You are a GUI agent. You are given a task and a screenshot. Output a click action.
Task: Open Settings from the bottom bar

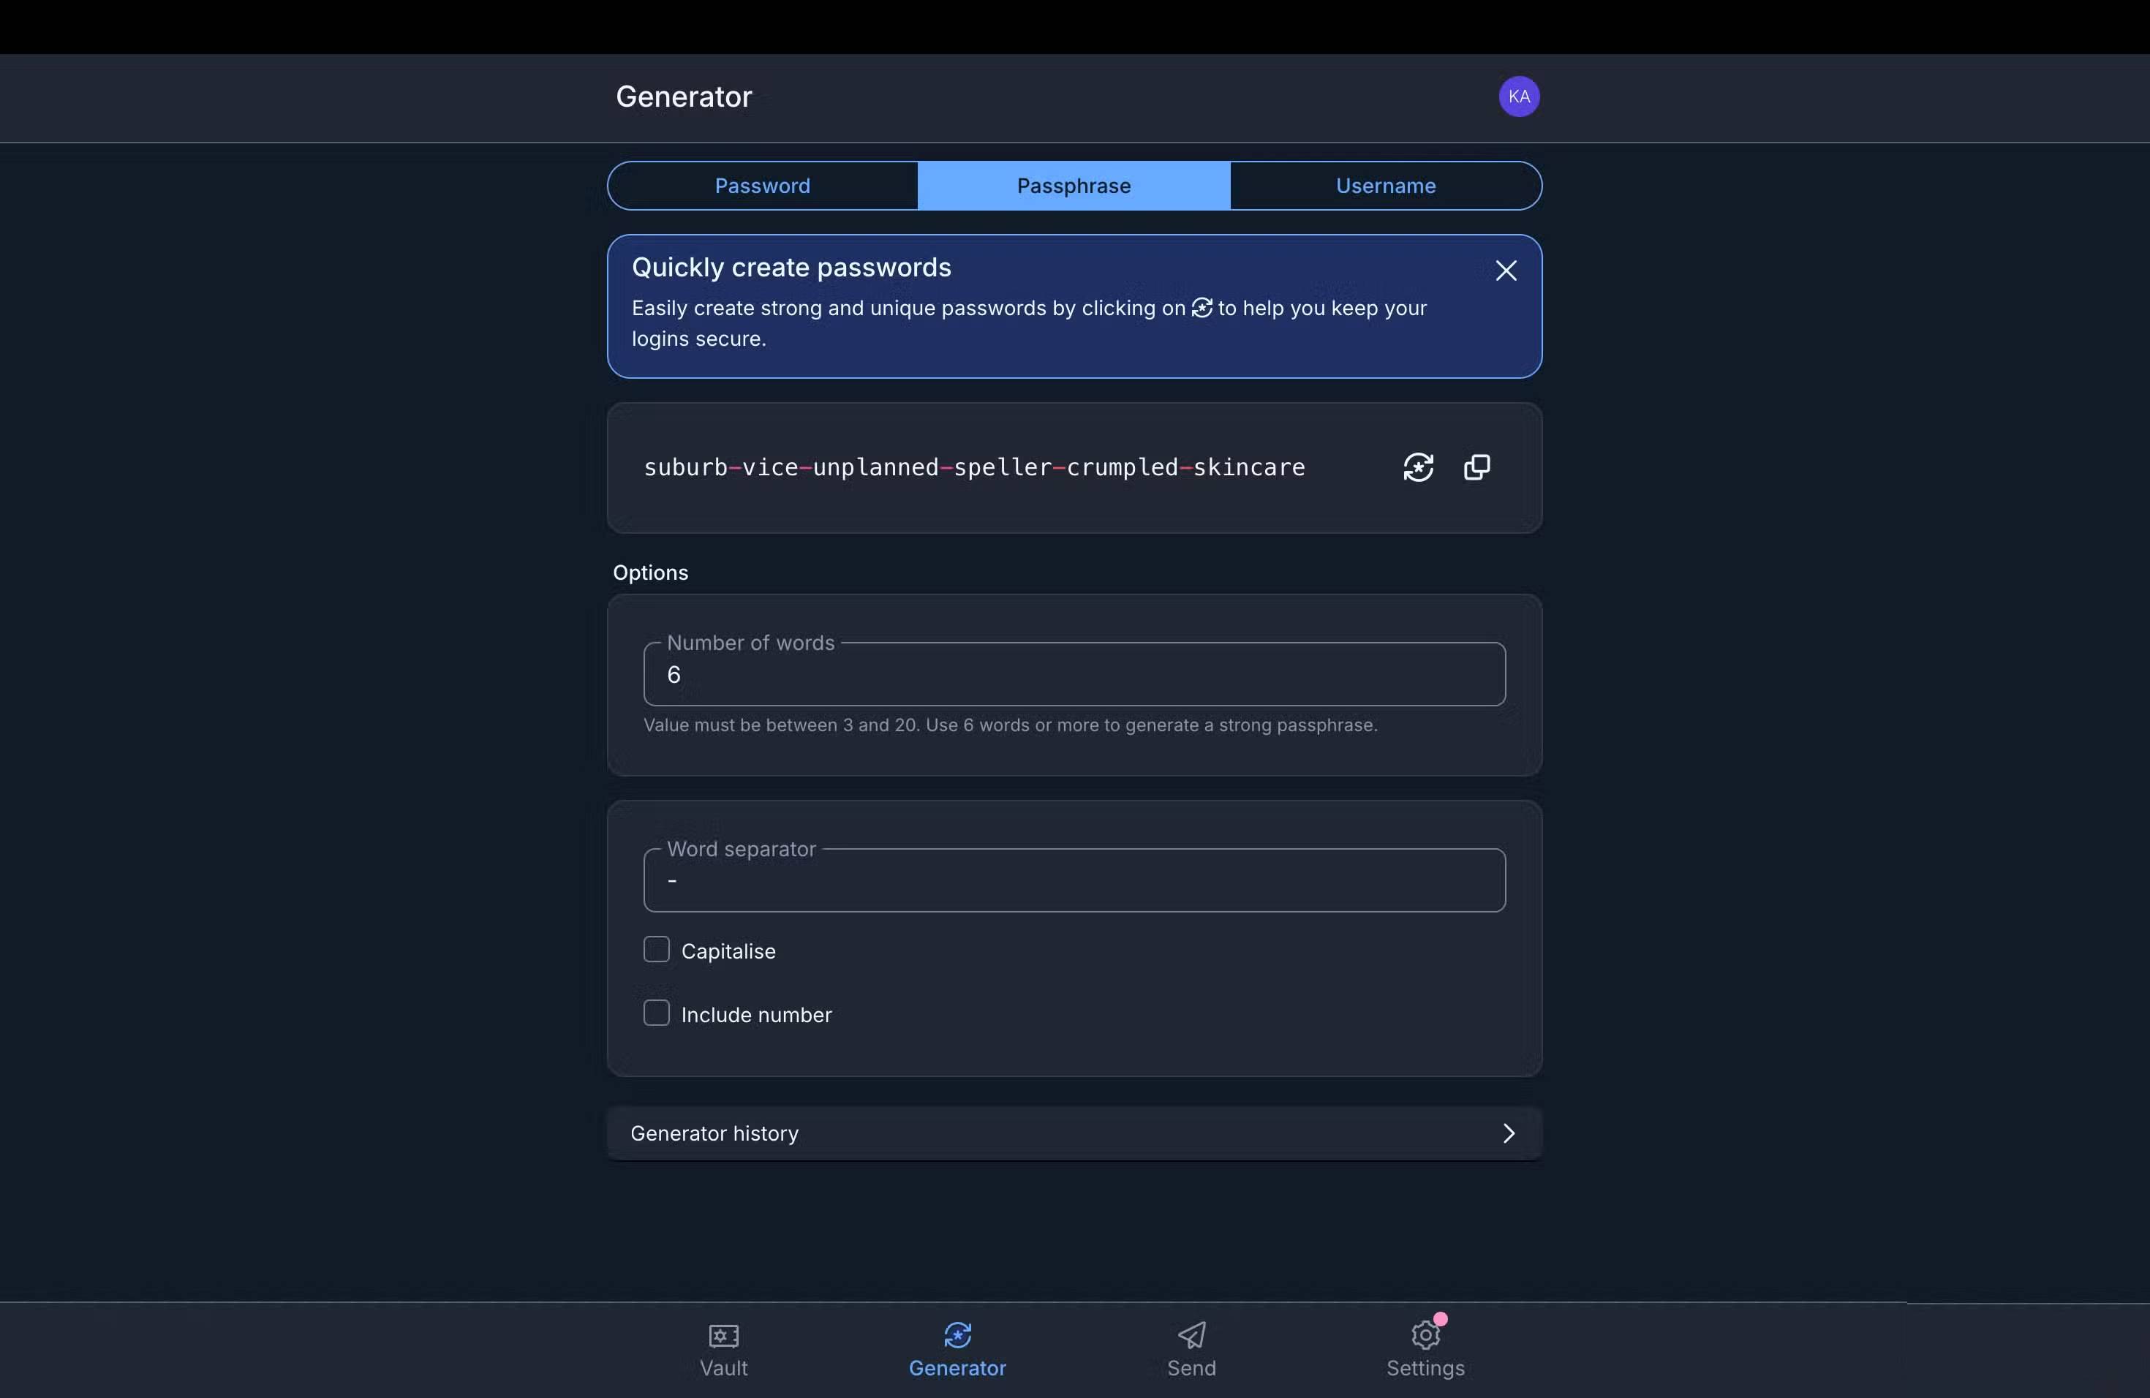point(1425,1349)
